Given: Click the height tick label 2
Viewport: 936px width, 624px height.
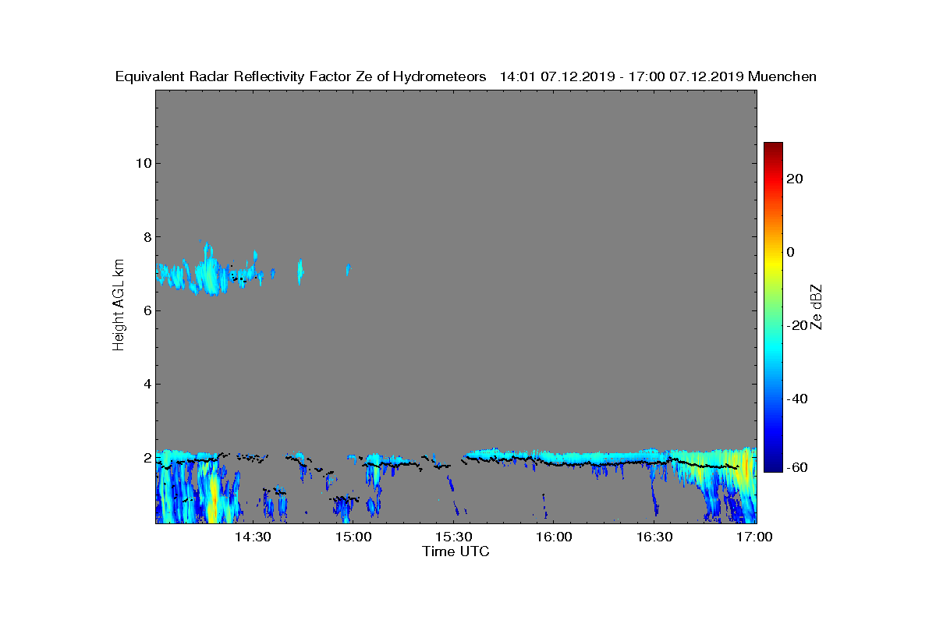Looking at the screenshot, I should 146,457.
